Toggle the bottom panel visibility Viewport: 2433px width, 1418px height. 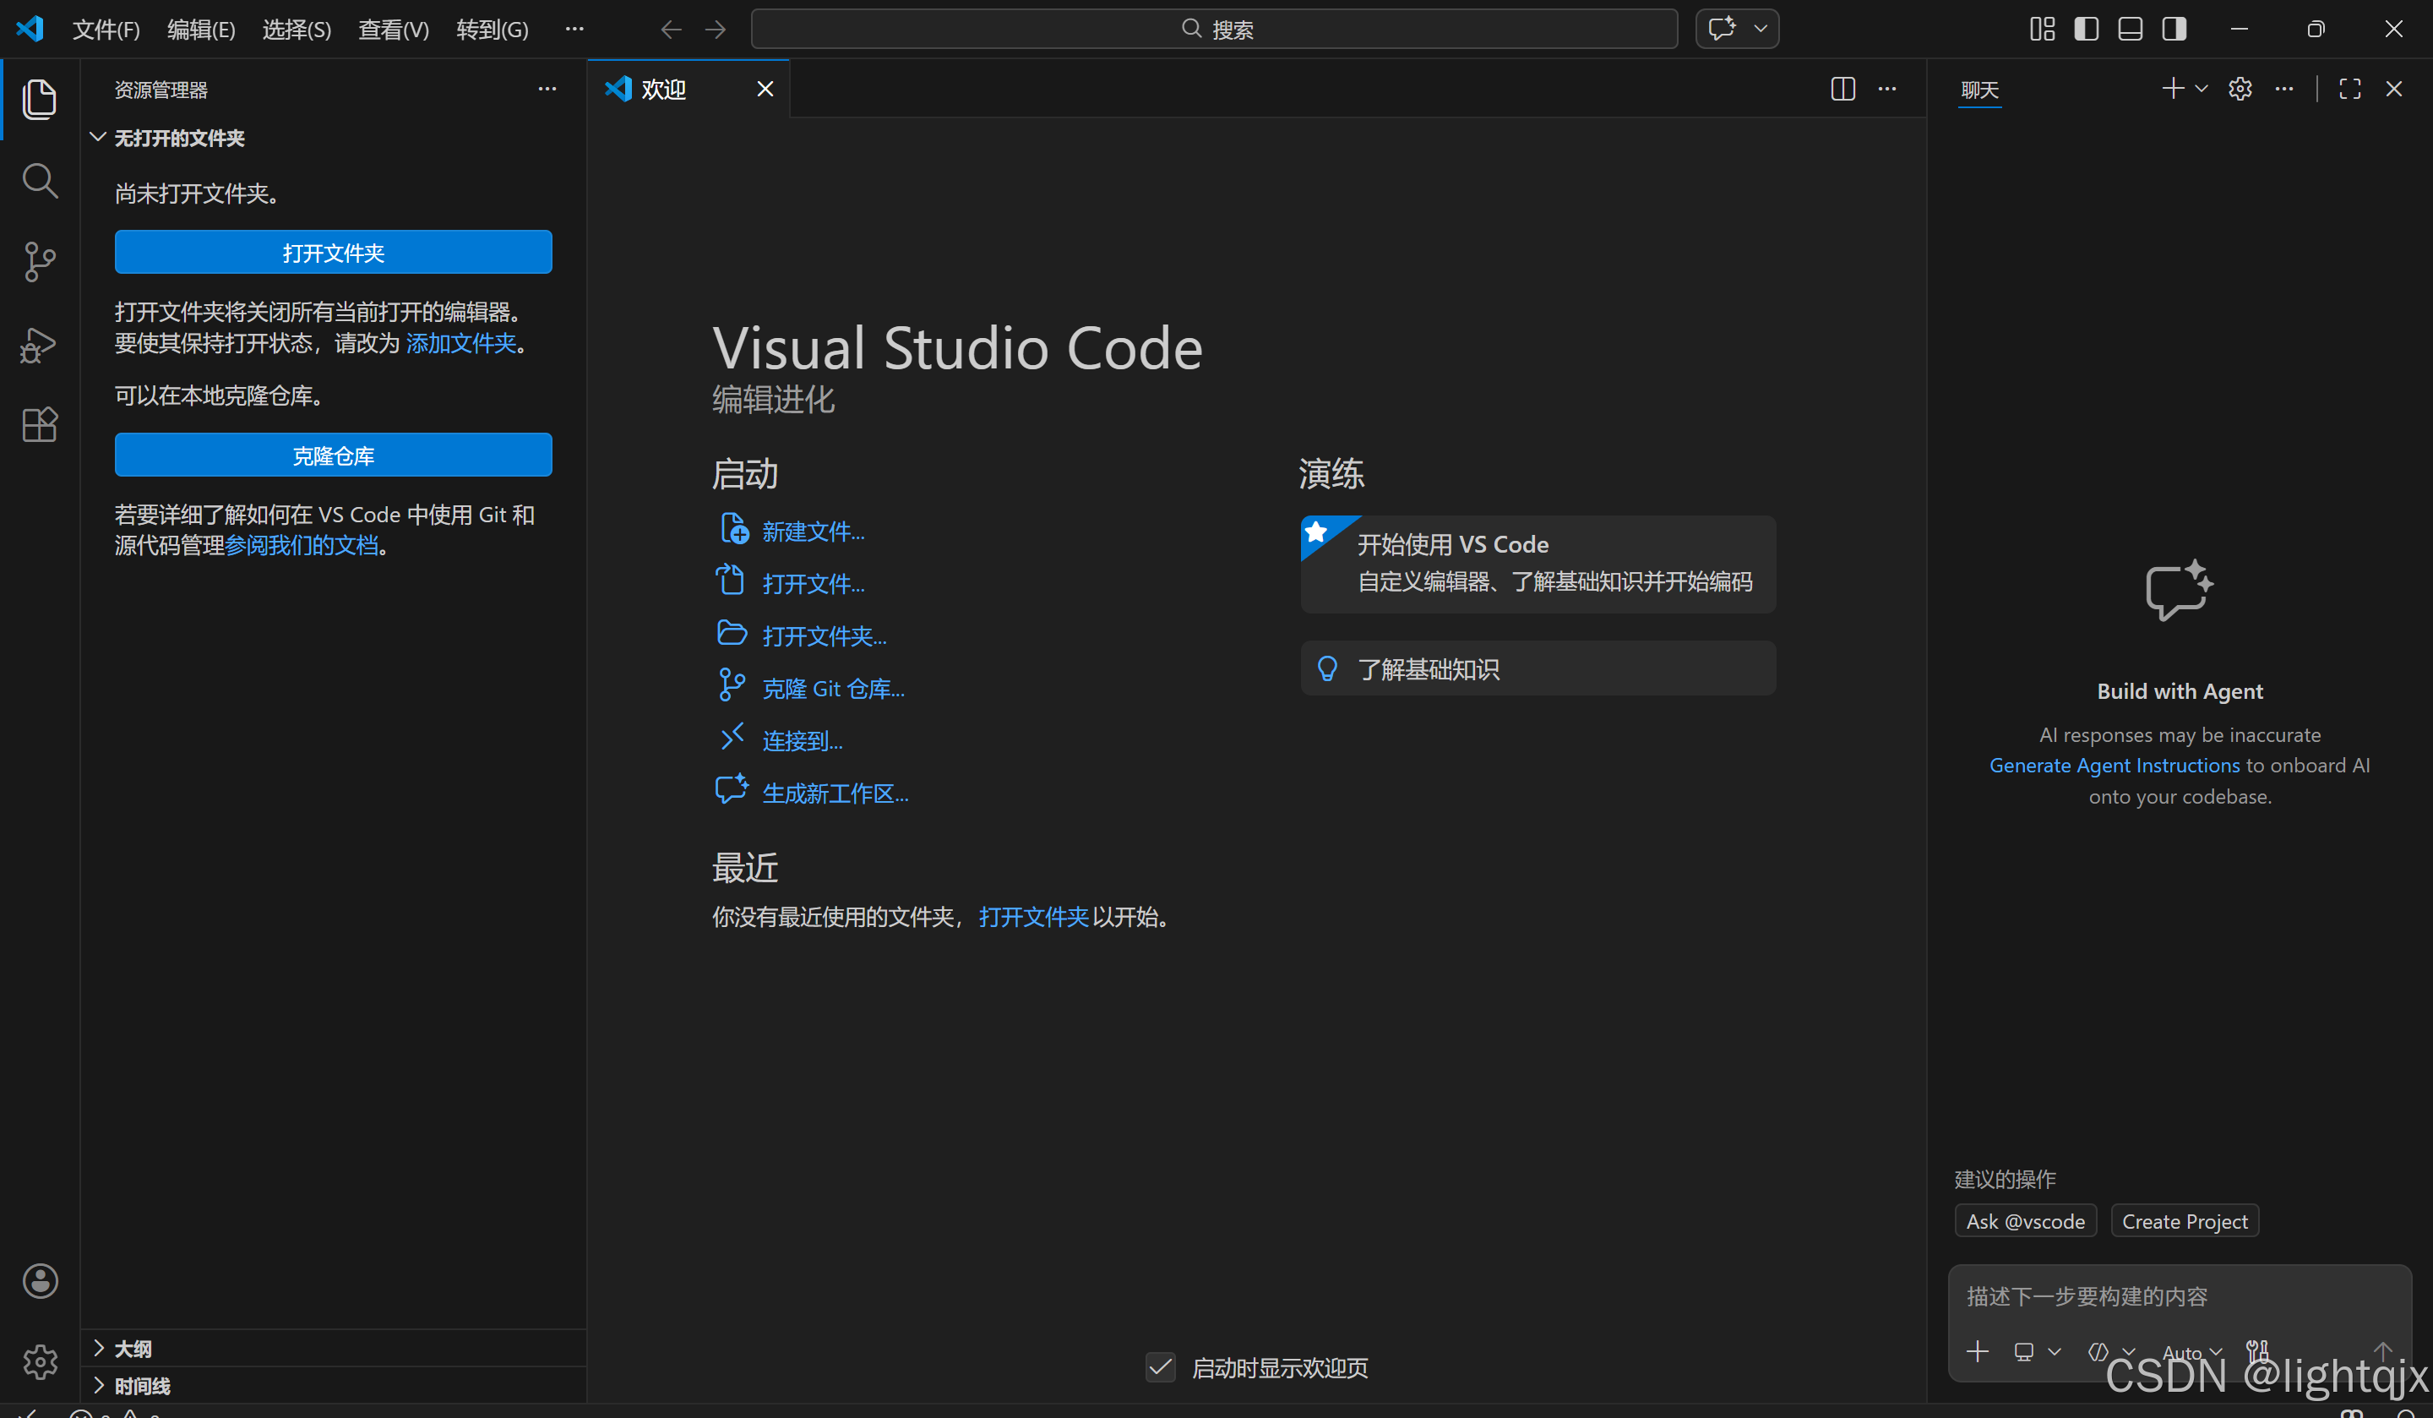(x=2130, y=29)
